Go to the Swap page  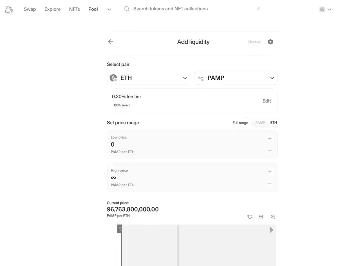point(30,9)
